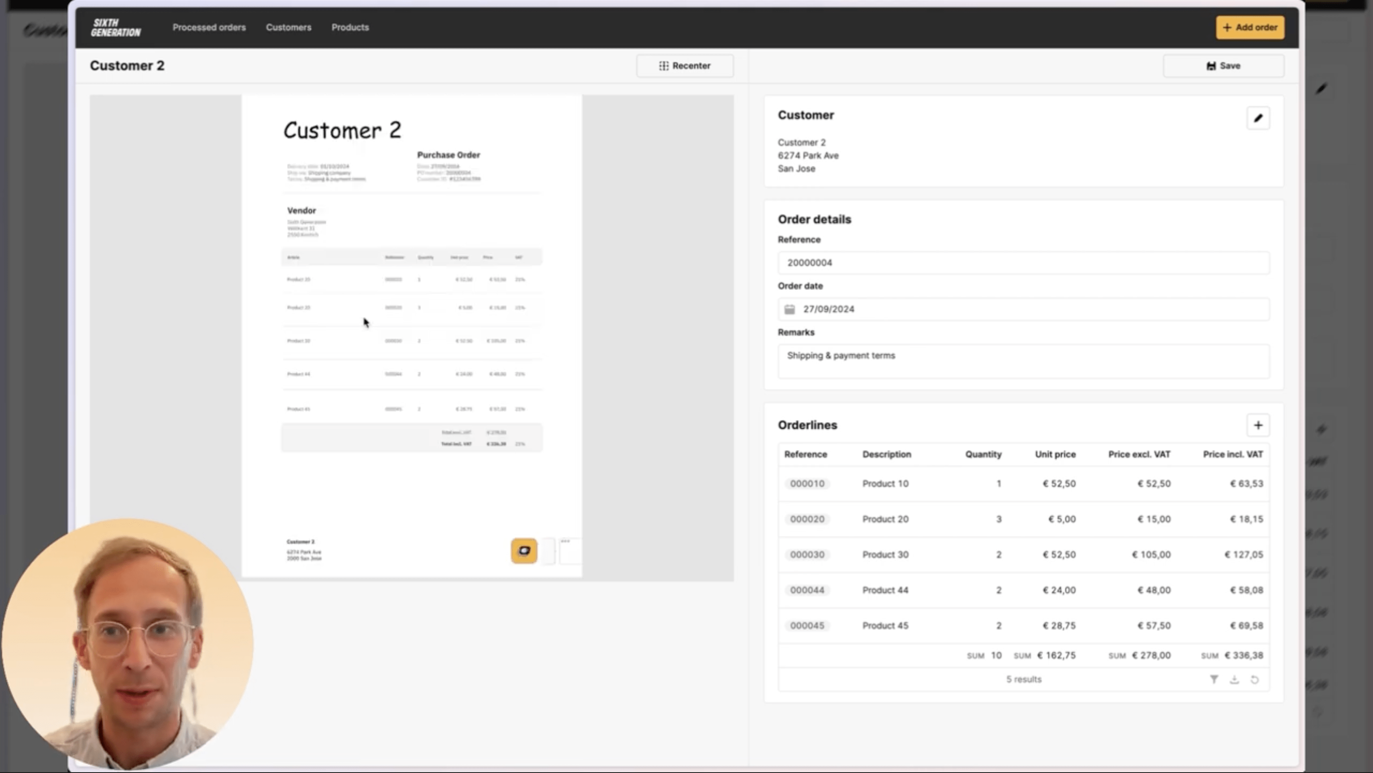1373x773 pixels.
Task: Click the download icon in table footer
Action: point(1234,679)
